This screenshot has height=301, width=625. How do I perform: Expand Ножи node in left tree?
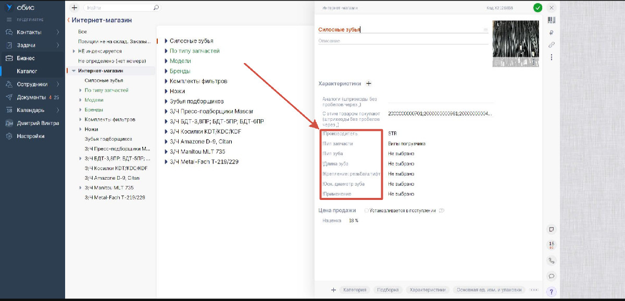81,129
